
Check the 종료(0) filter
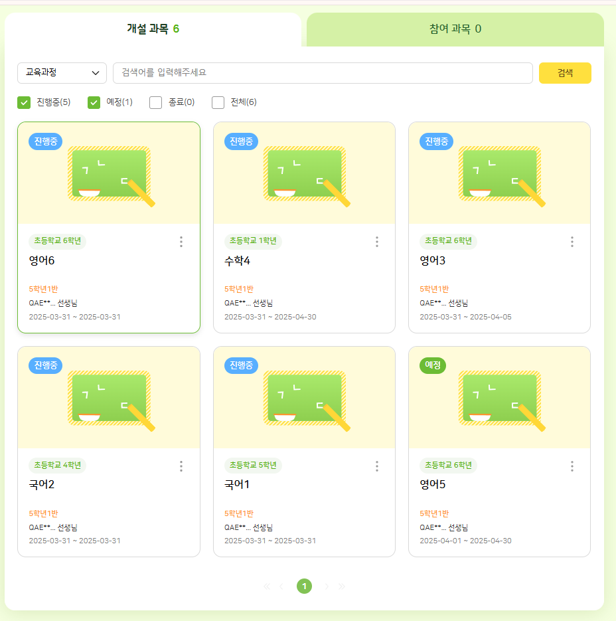click(x=156, y=102)
